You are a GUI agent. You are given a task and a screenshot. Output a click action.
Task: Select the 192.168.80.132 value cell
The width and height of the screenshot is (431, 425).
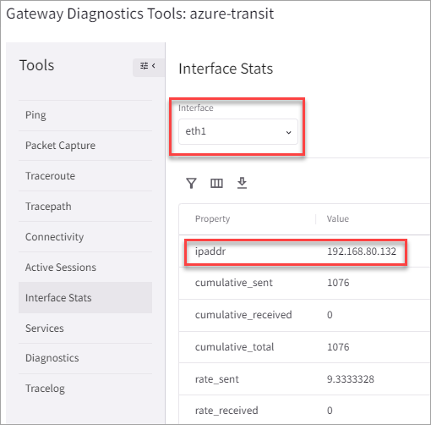(x=362, y=251)
